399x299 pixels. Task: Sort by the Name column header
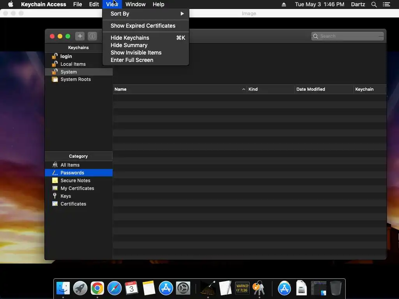pyautogui.click(x=180, y=89)
